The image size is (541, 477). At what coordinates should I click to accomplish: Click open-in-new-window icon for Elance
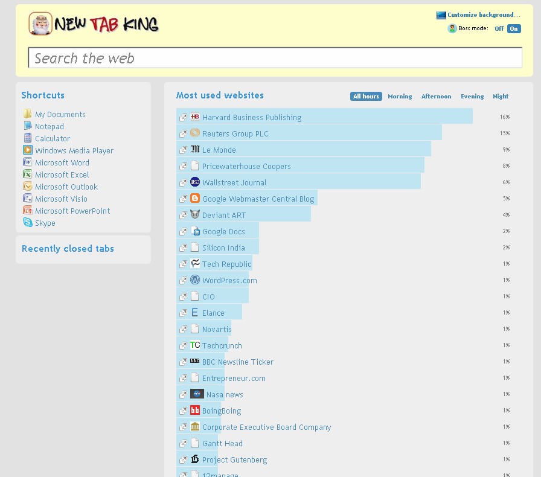pos(183,313)
